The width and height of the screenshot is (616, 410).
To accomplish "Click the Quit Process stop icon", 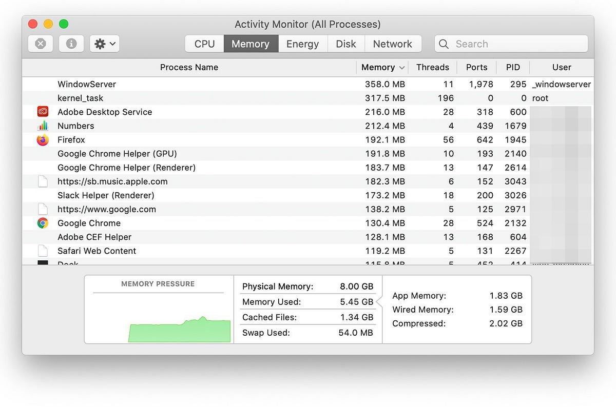I will [41, 44].
